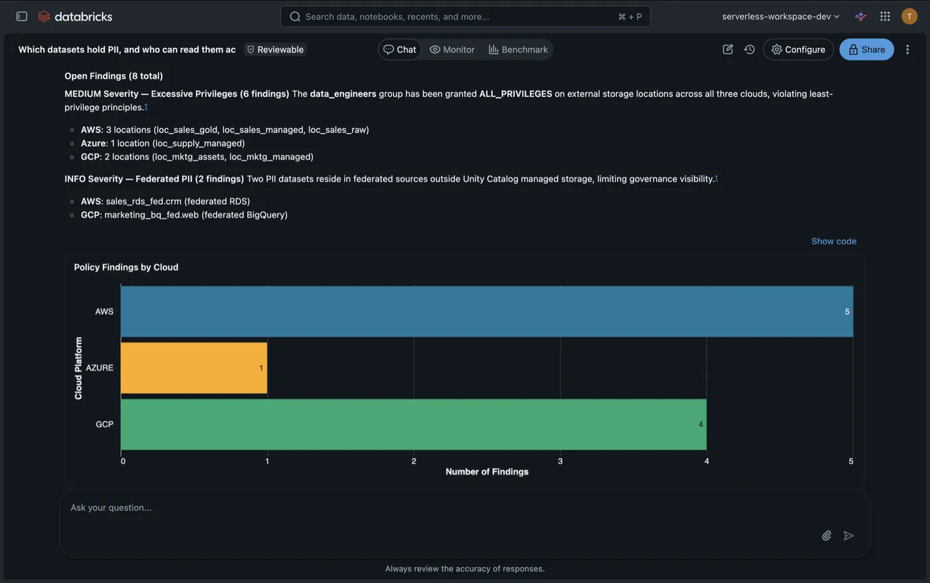Open footnote 1 after governance visibility
Screen dimensions: 930x583
[x=716, y=178]
